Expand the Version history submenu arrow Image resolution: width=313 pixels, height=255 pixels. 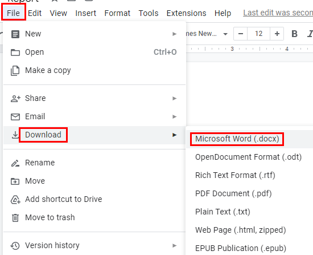click(175, 246)
